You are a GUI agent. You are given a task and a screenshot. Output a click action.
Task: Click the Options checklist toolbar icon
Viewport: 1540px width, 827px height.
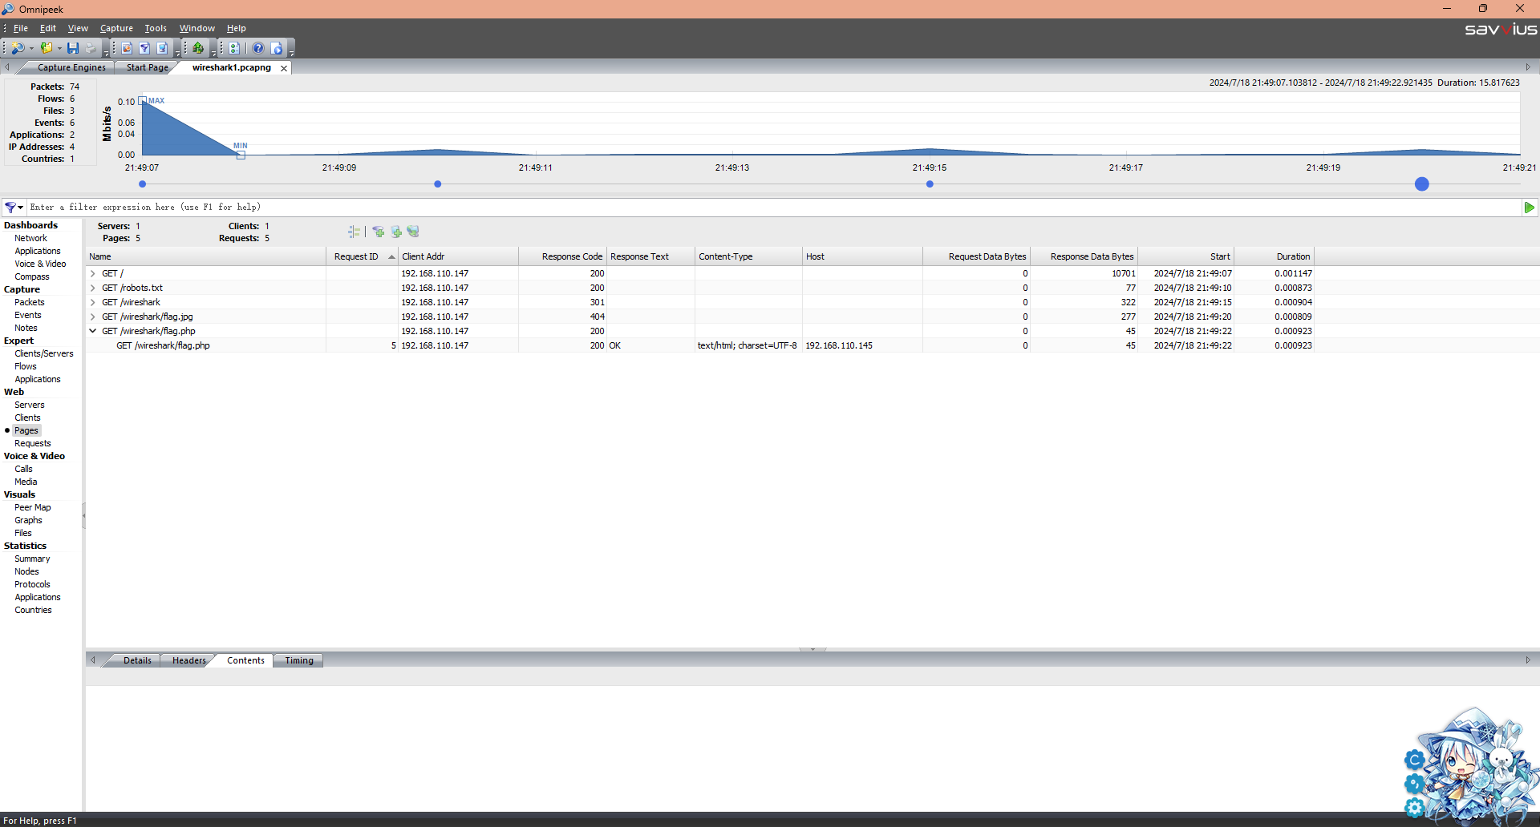(x=234, y=48)
